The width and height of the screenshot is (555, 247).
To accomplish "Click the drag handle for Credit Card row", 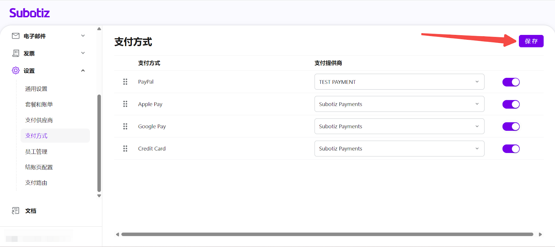I will (125, 148).
